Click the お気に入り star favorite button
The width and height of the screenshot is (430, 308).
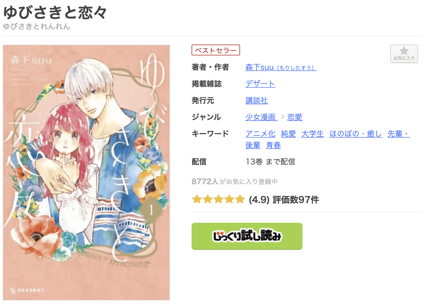(404, 54)
